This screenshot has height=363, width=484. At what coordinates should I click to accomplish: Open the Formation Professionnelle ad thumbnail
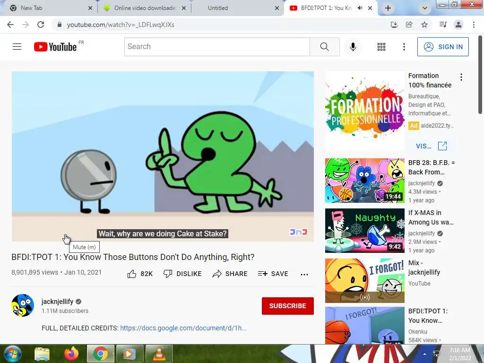[x=364, y=111]
